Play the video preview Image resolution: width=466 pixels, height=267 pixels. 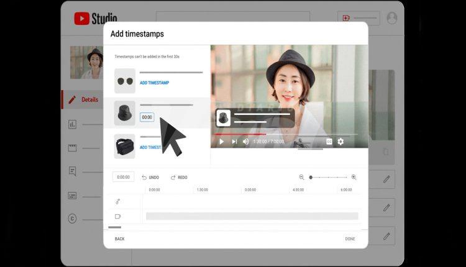221,142
